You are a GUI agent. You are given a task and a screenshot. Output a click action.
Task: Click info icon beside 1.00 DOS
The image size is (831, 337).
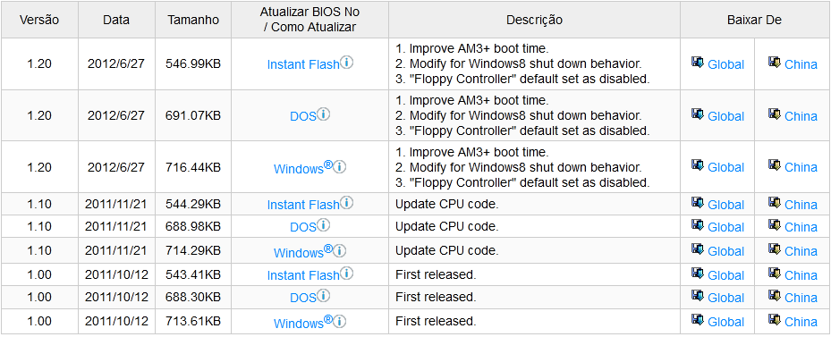pos(323,296)
